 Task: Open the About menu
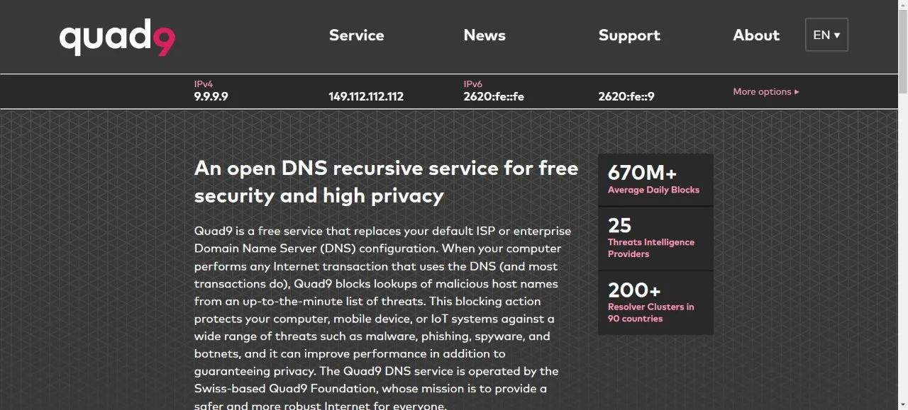[x=756, y=35]
